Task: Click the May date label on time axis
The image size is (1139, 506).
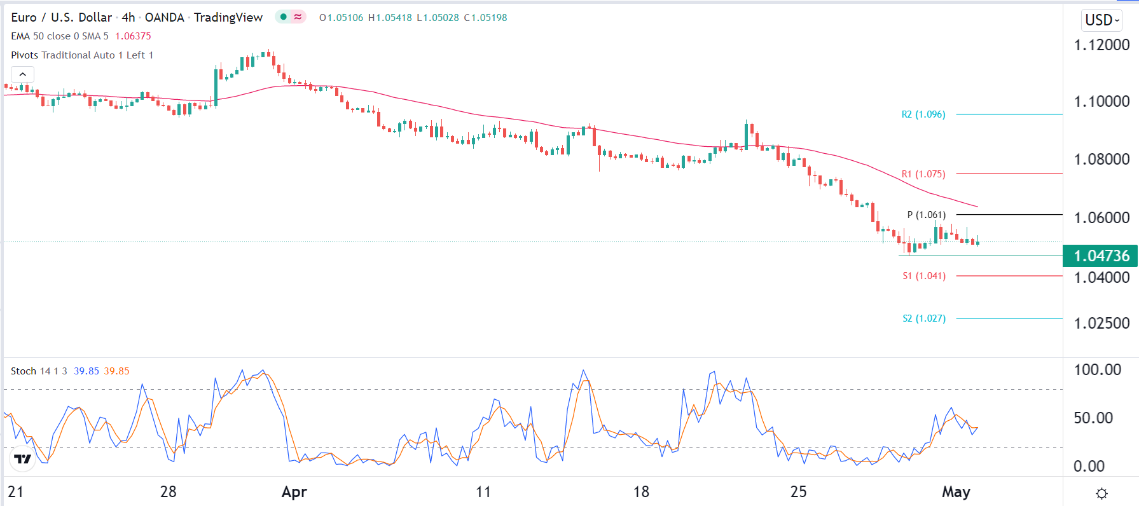Action: pyautogui.click(x=956, y=492)
